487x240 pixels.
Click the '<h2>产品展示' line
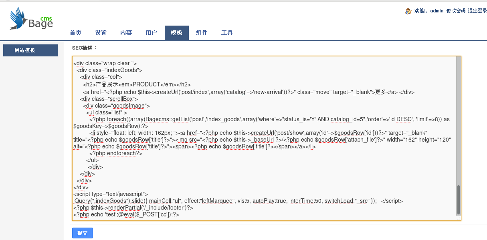[137, 84]
